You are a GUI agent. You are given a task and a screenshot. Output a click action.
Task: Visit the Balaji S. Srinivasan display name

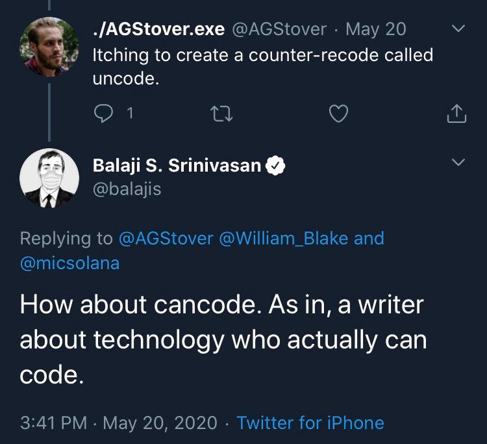coord(177,166)
